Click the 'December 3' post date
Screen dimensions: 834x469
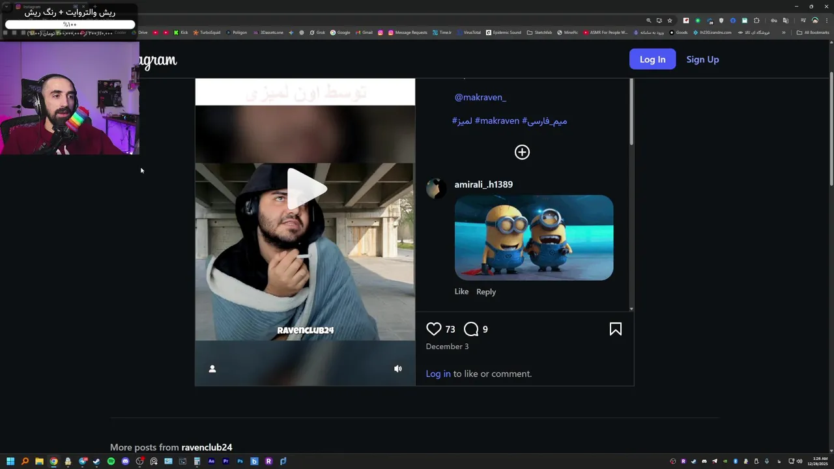[x=447, y=347]
